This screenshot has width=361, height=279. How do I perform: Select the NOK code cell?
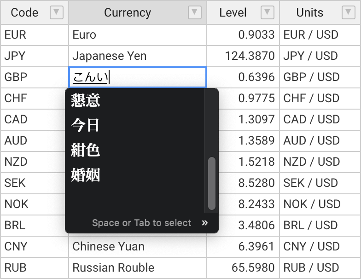[x=35, y=204]
